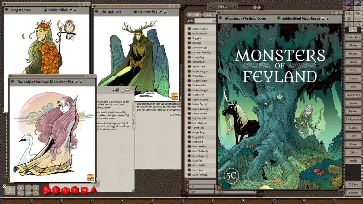363x204 pixels.
Task: Click the crossed swords sidebar icon
Action: click(358, 8)
